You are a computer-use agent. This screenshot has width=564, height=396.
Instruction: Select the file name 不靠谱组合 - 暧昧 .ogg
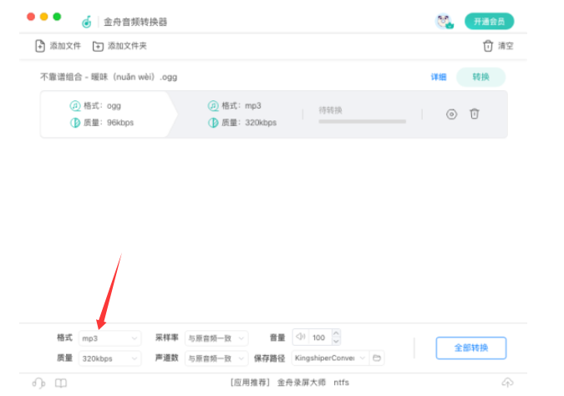(109, 77)
